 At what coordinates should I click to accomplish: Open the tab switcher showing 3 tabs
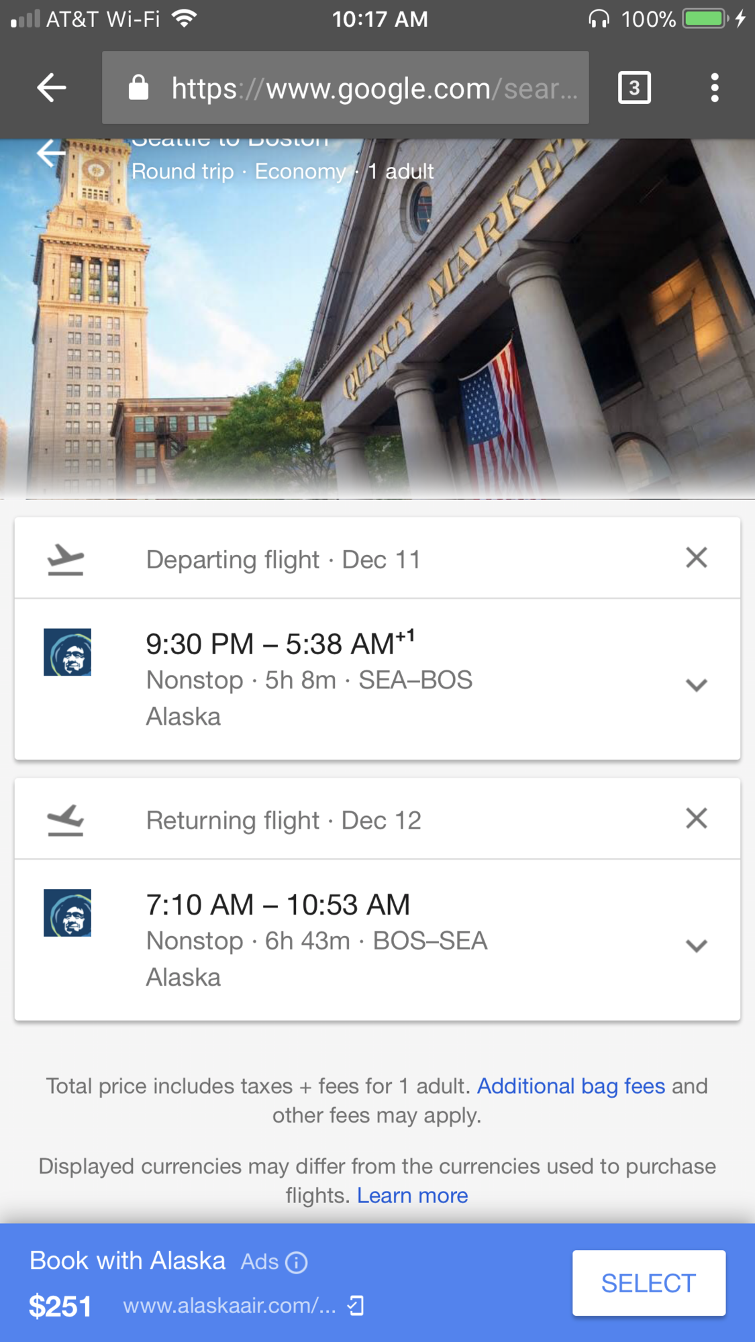[634, 88]
